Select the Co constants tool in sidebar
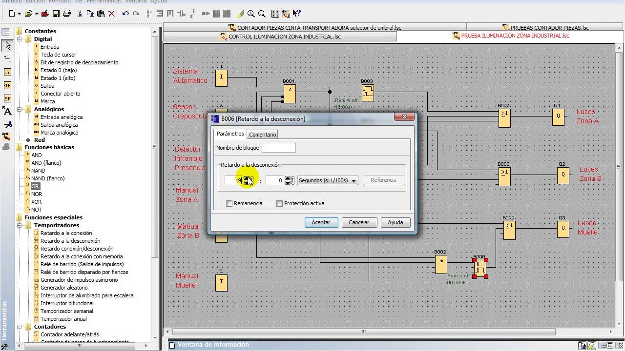The width and height of the screenshot is (625, 351). point(7,72)
